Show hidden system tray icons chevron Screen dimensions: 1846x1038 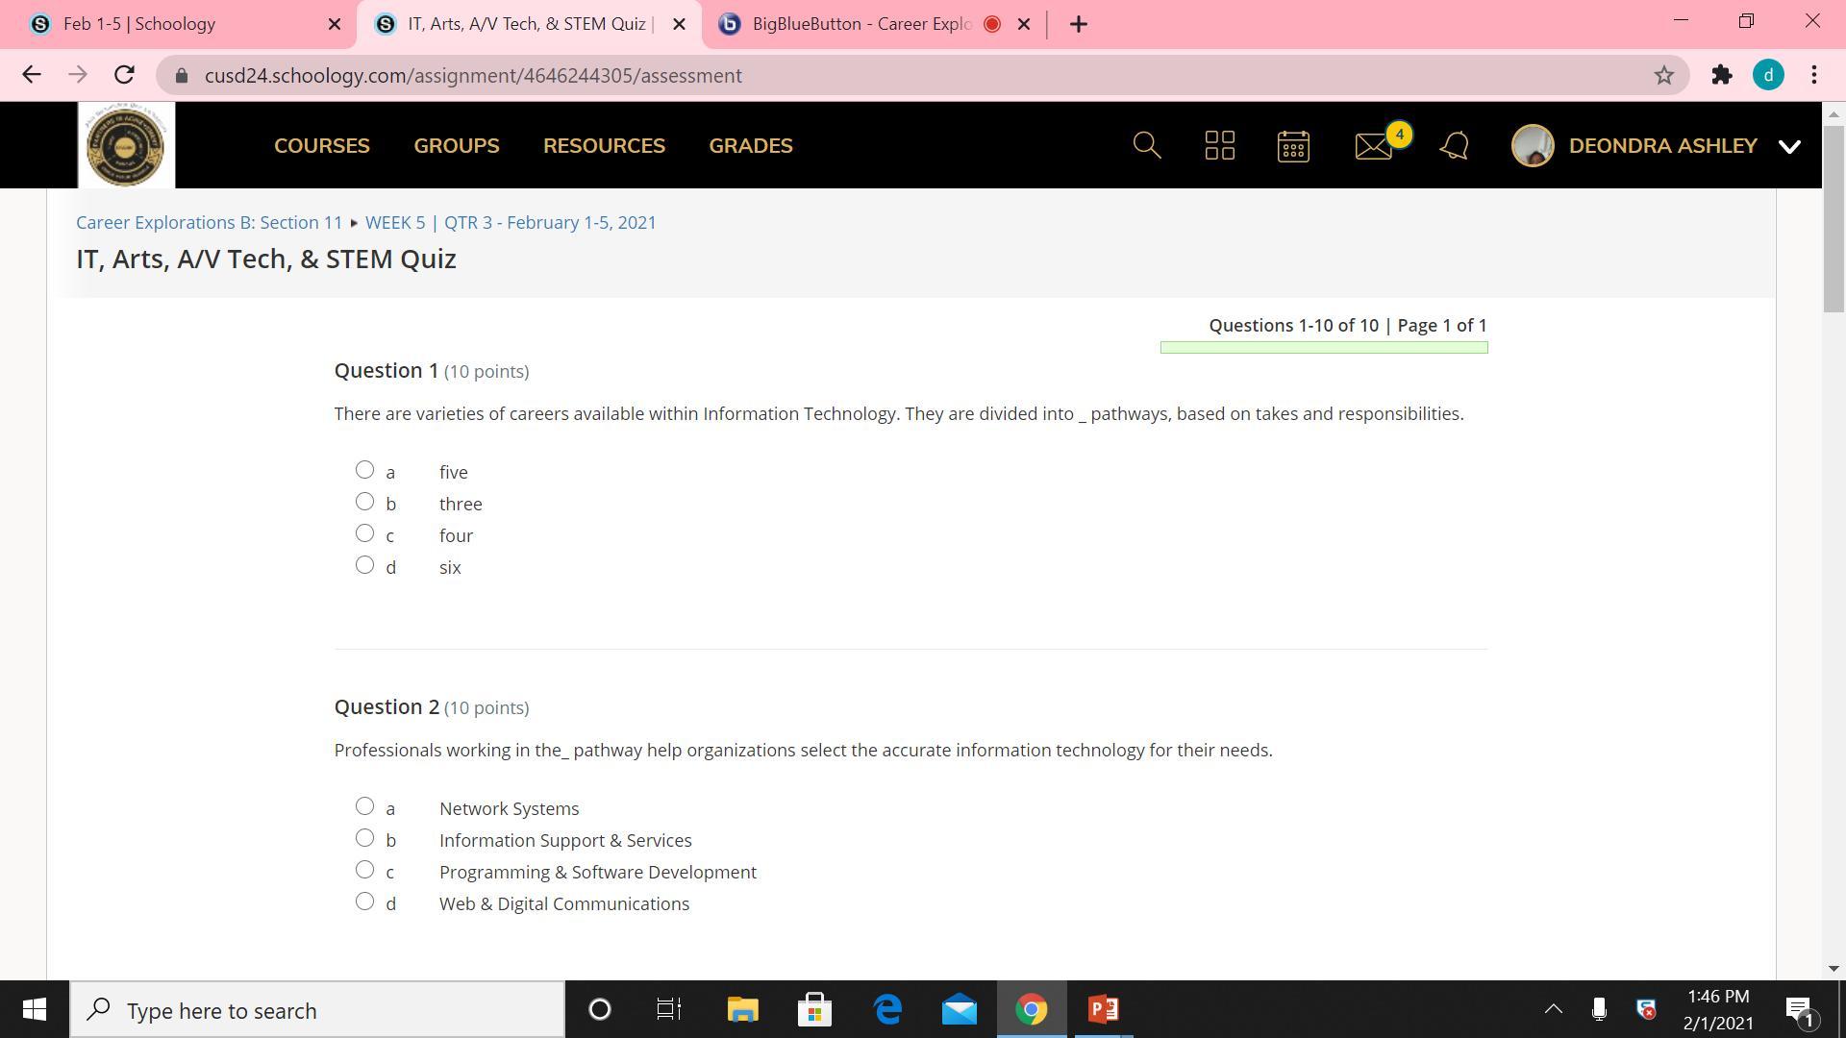1553,1009
